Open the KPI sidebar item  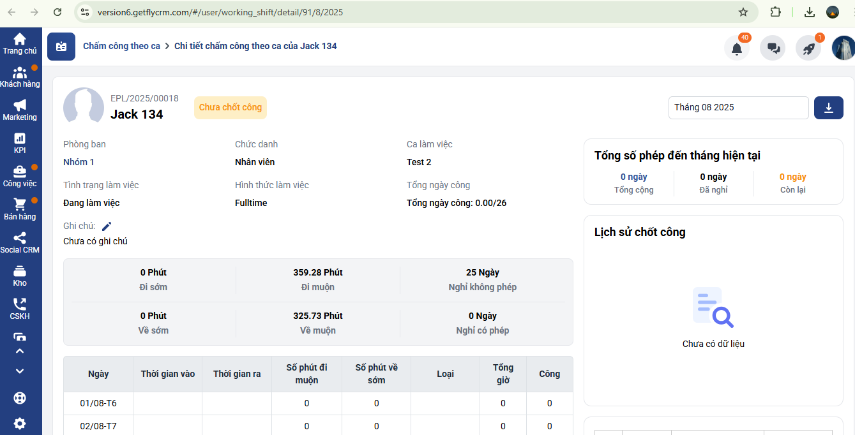click(x=20, y=143)
